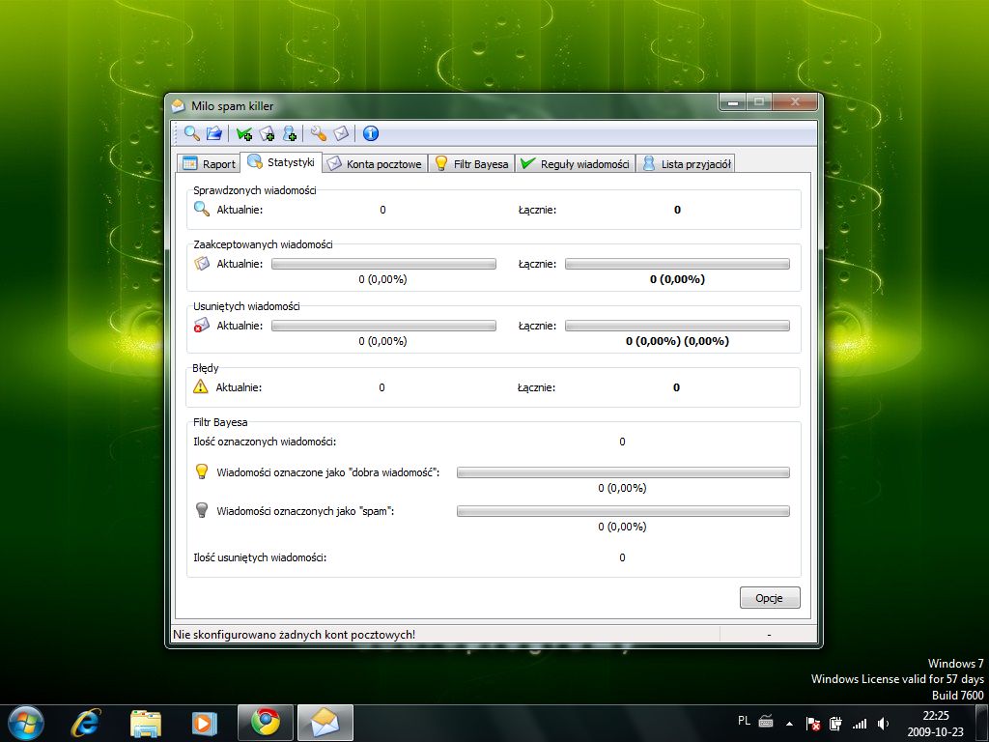The image size is (989, 742).
Task: Click the Show desktop button
Action: pos(982,723)
